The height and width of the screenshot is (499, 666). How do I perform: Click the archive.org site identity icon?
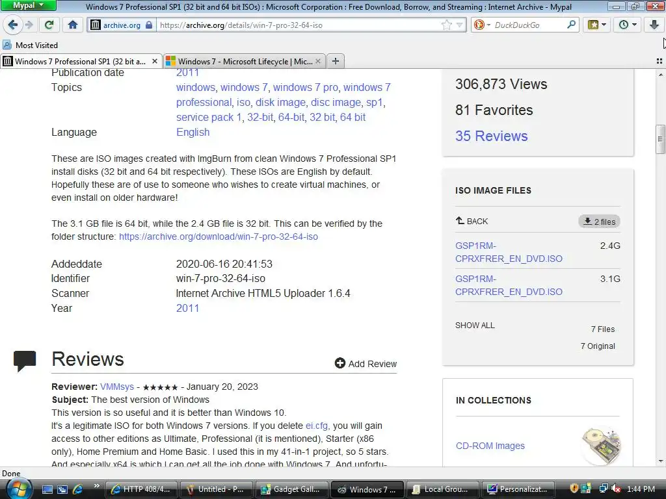pyautogui.click(x=120, y=25)
